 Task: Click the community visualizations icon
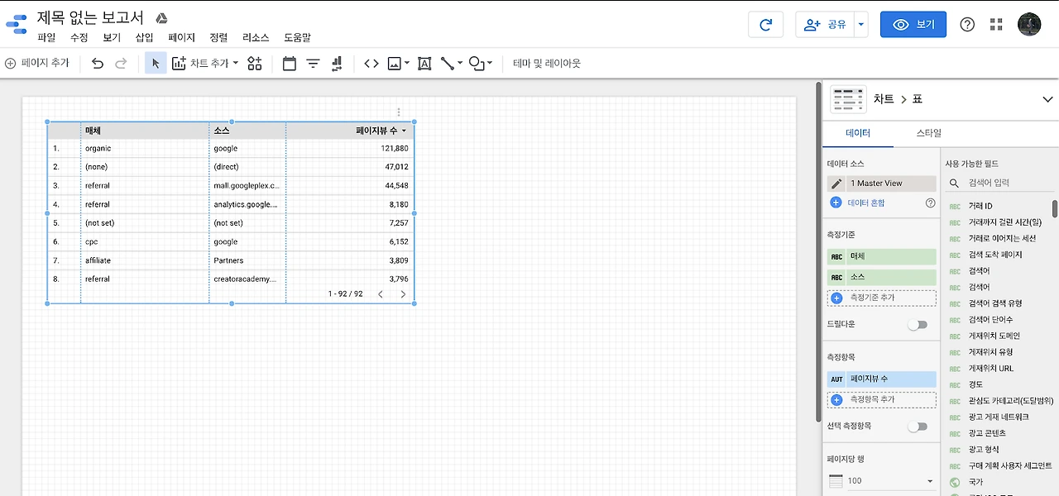coord(255,63)
